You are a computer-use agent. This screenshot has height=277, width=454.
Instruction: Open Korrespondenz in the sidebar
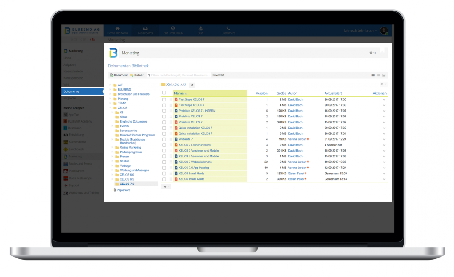(73, 78)
